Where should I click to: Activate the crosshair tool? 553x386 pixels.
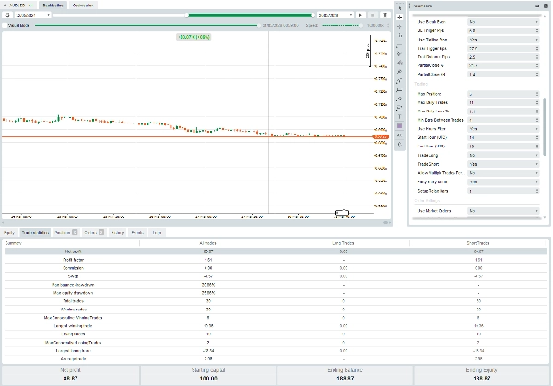point(398,18)
